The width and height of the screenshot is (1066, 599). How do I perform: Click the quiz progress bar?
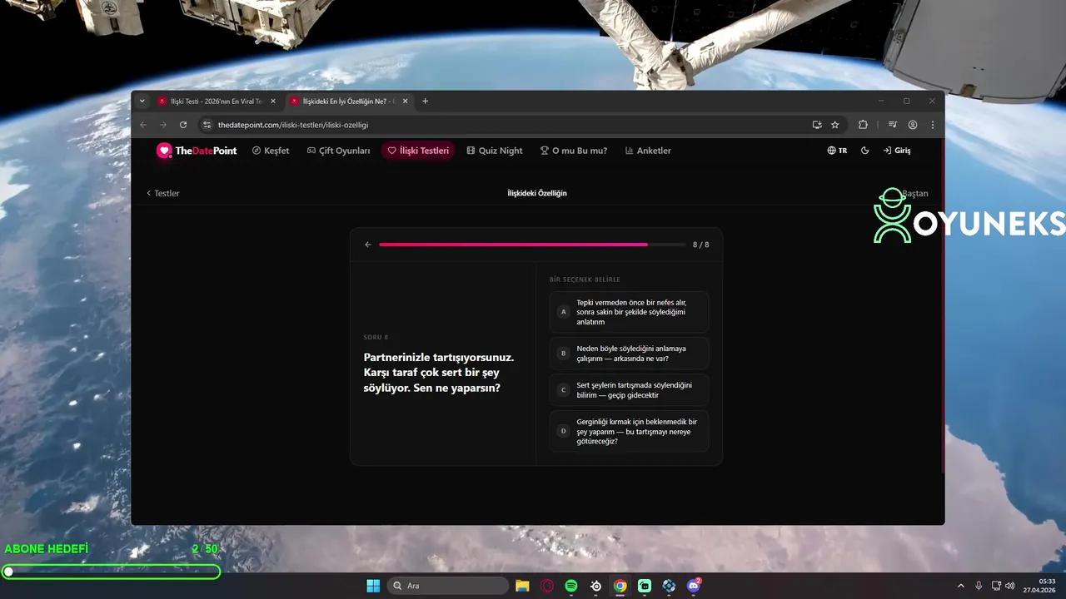point(532,245)
